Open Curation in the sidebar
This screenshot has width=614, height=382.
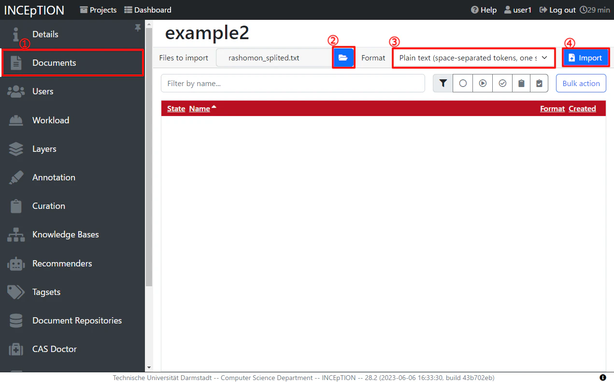(x=72, y=206)
